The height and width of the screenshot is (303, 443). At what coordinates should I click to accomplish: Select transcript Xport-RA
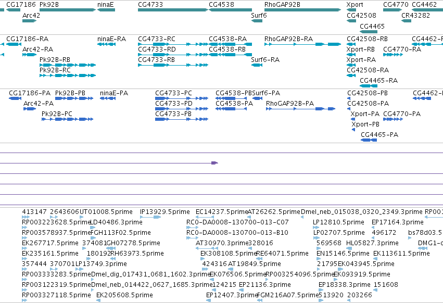(x=361, y=60)
